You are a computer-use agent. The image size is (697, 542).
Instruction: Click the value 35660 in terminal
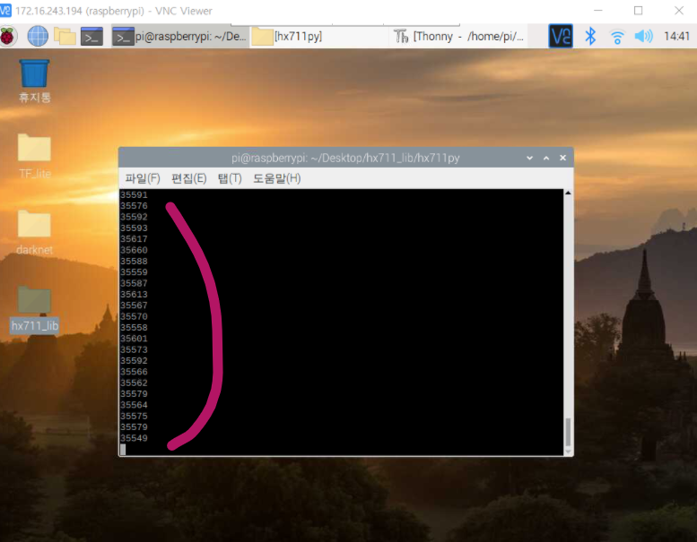134,250
